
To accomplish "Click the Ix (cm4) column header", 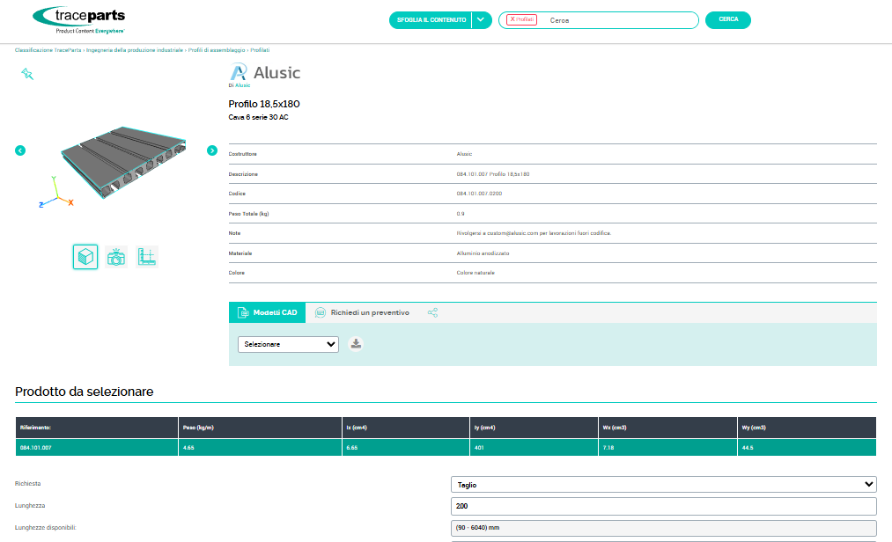I will tap(406, 428).
